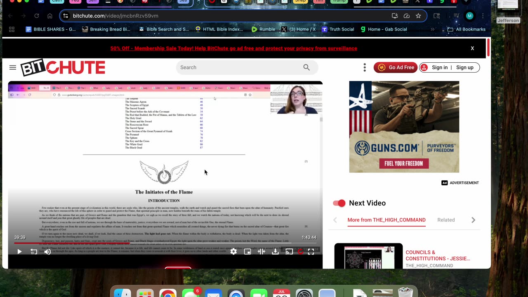This screenshot has width=528, height=297.
Task: Cast the video to a device
Action: coord(289,252)
